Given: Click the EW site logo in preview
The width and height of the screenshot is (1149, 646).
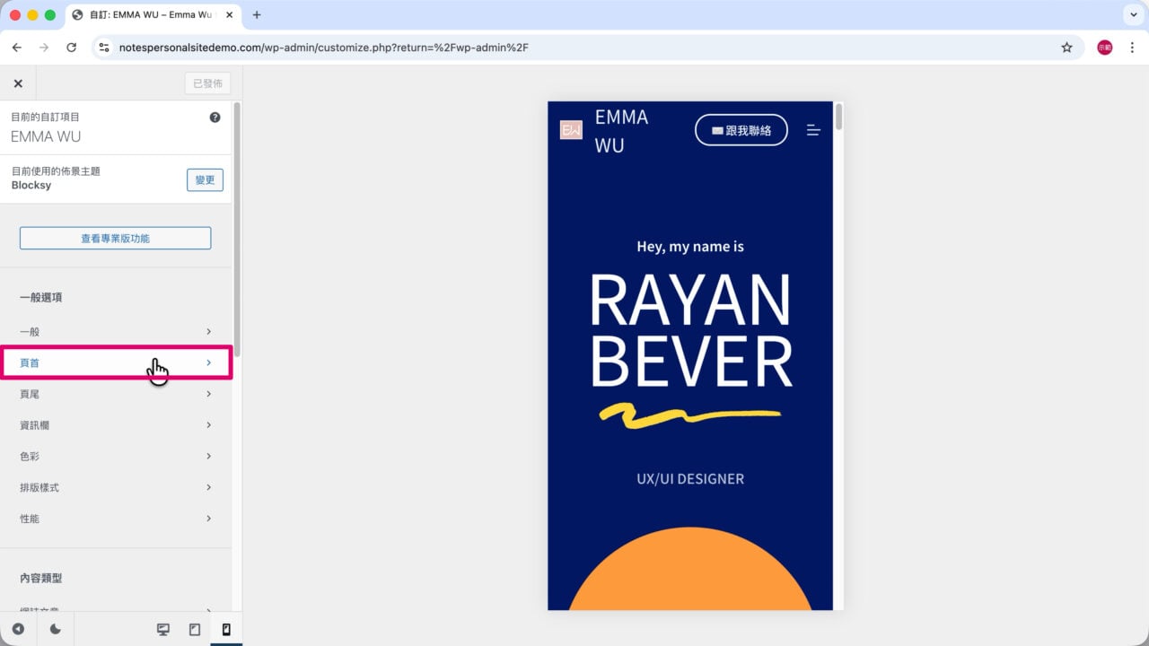Looking at the screenshot, I should (571, 130).
